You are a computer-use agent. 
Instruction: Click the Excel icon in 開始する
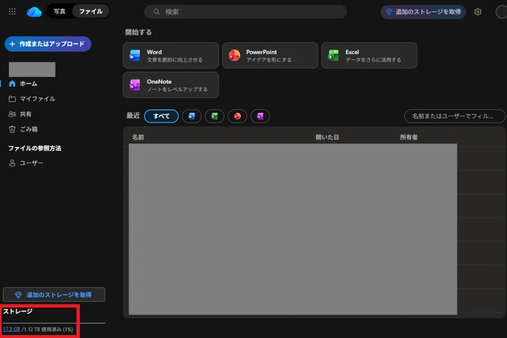pos(333,55)
